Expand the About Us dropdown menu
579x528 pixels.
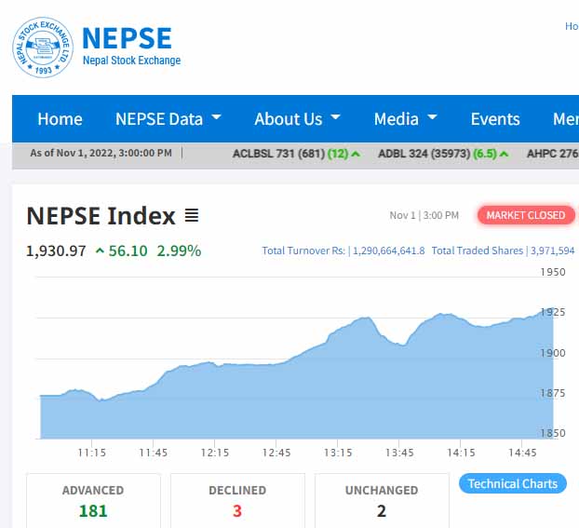[x=297, y=119]
